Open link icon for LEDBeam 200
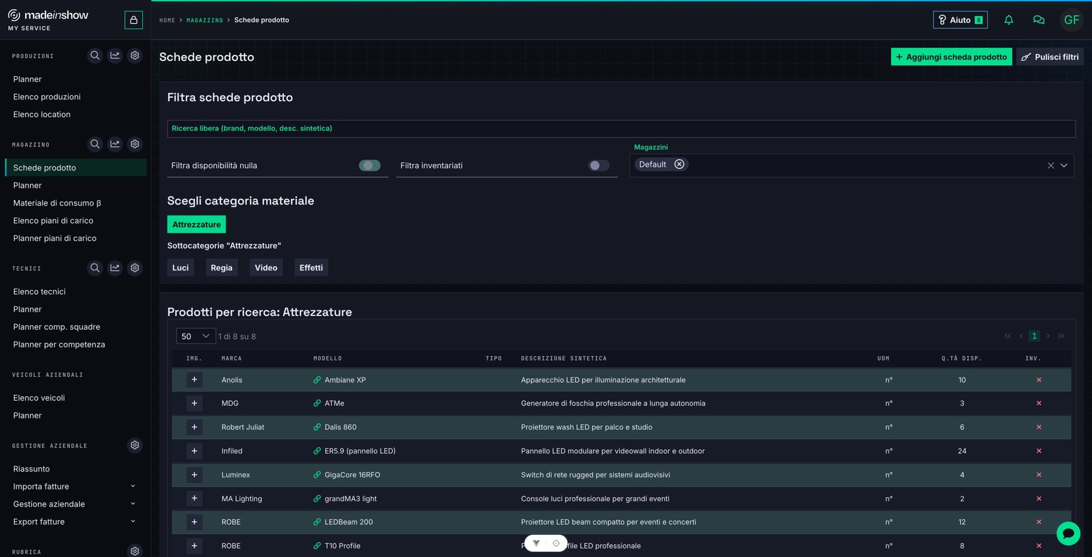Viewport: 1092px width, 557px height. tap(317, 522)
